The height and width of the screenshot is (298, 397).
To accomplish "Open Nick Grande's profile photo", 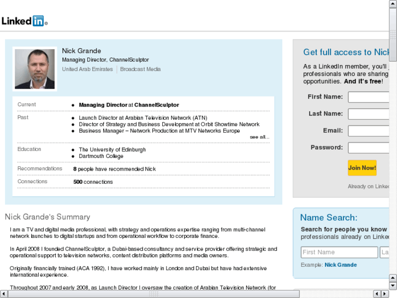I will click(35, 69).
